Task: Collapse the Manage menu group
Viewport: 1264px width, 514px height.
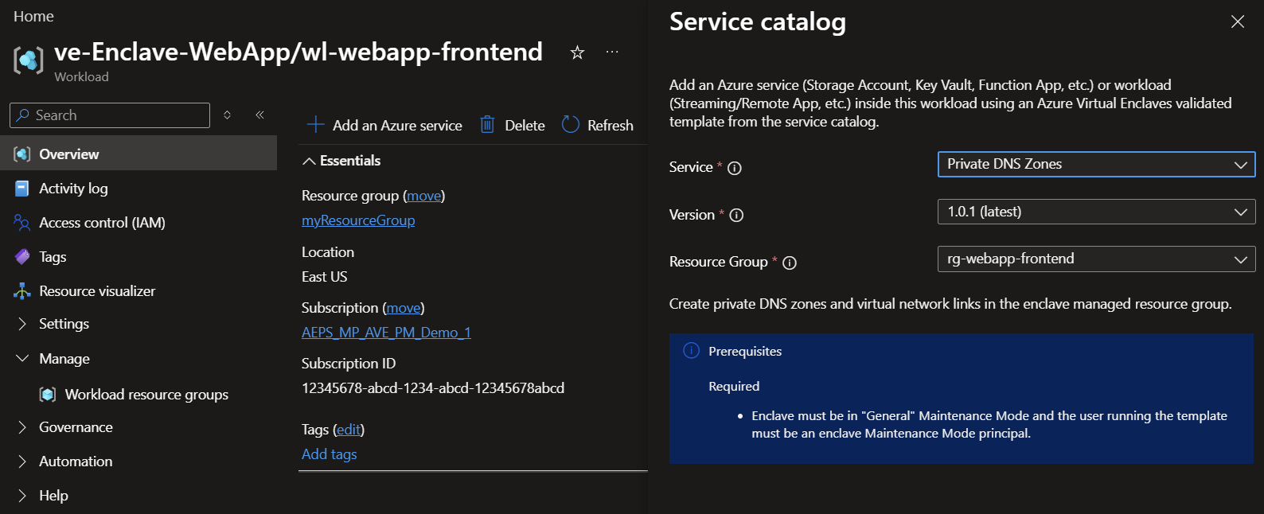Action: coord(22,359)
